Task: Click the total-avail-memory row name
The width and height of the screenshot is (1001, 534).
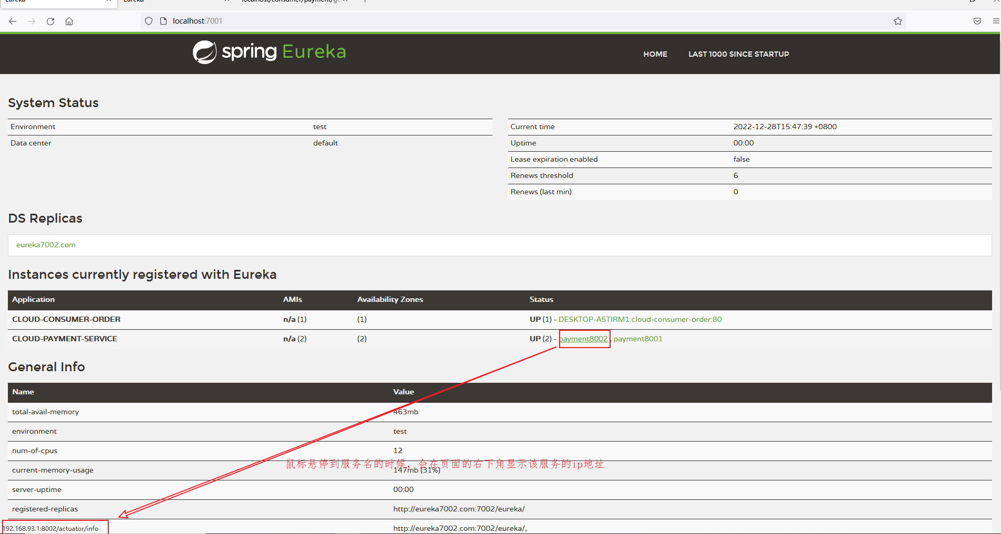Action: (x=45, y=412)
